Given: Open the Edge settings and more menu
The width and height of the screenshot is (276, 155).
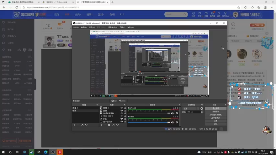Looking at the screenshot, I should (272, 7).
